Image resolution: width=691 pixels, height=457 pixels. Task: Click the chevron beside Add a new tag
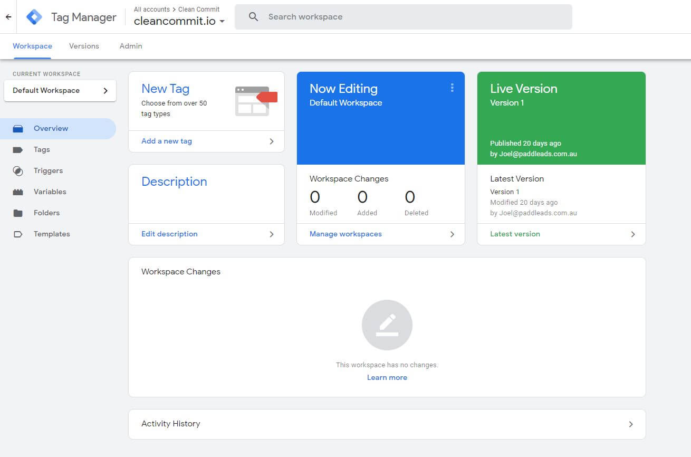(272, 141)
